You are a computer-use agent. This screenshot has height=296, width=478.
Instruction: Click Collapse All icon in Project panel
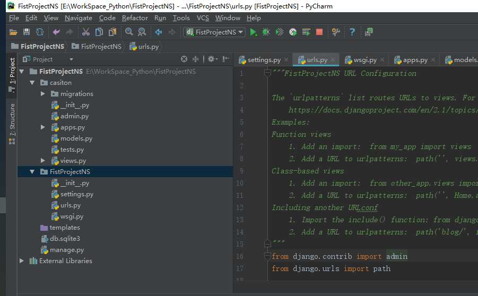pyautogui.click(x=195, y=59)
